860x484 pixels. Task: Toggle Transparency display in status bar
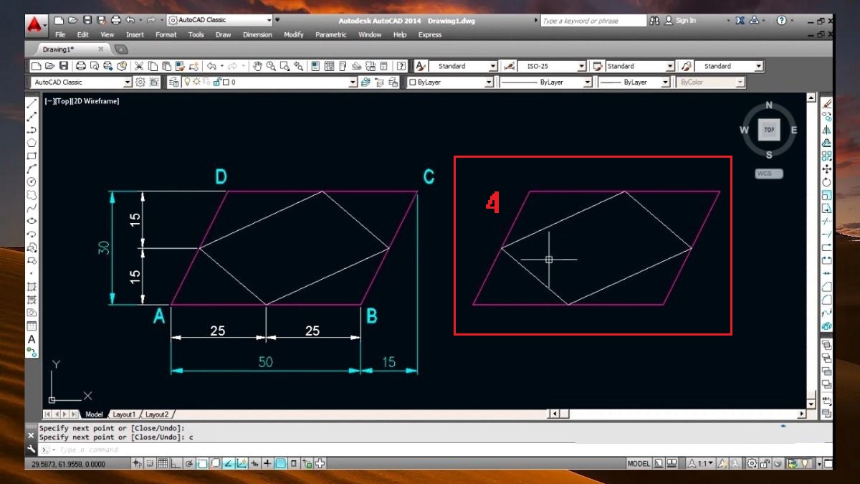[280, 463]
